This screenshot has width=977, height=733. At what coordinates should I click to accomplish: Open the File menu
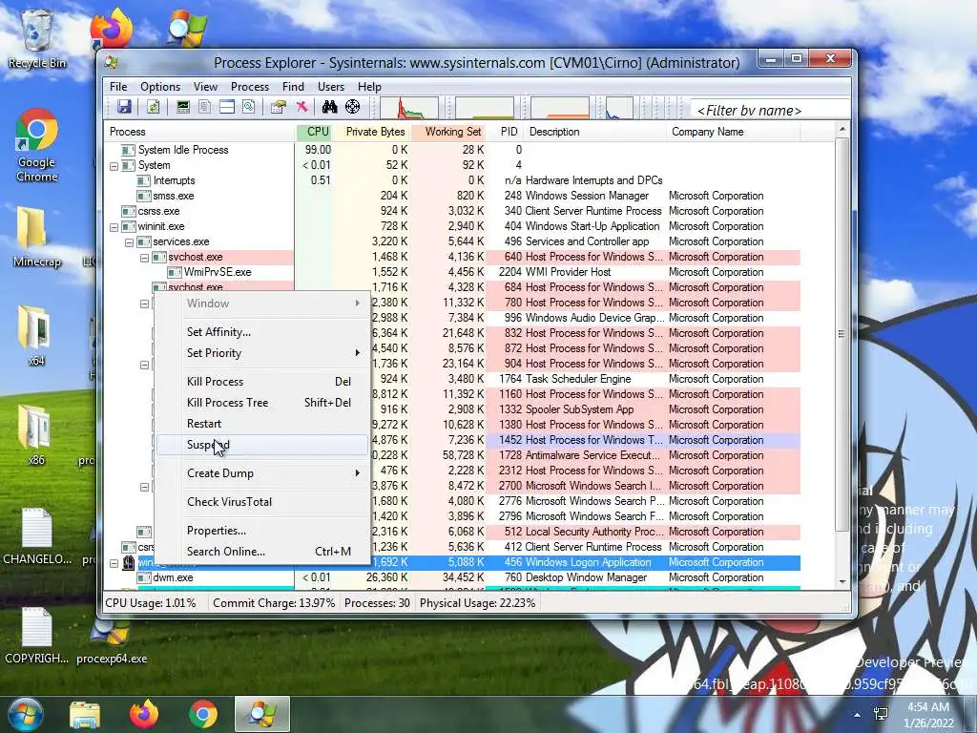(117, 87)
